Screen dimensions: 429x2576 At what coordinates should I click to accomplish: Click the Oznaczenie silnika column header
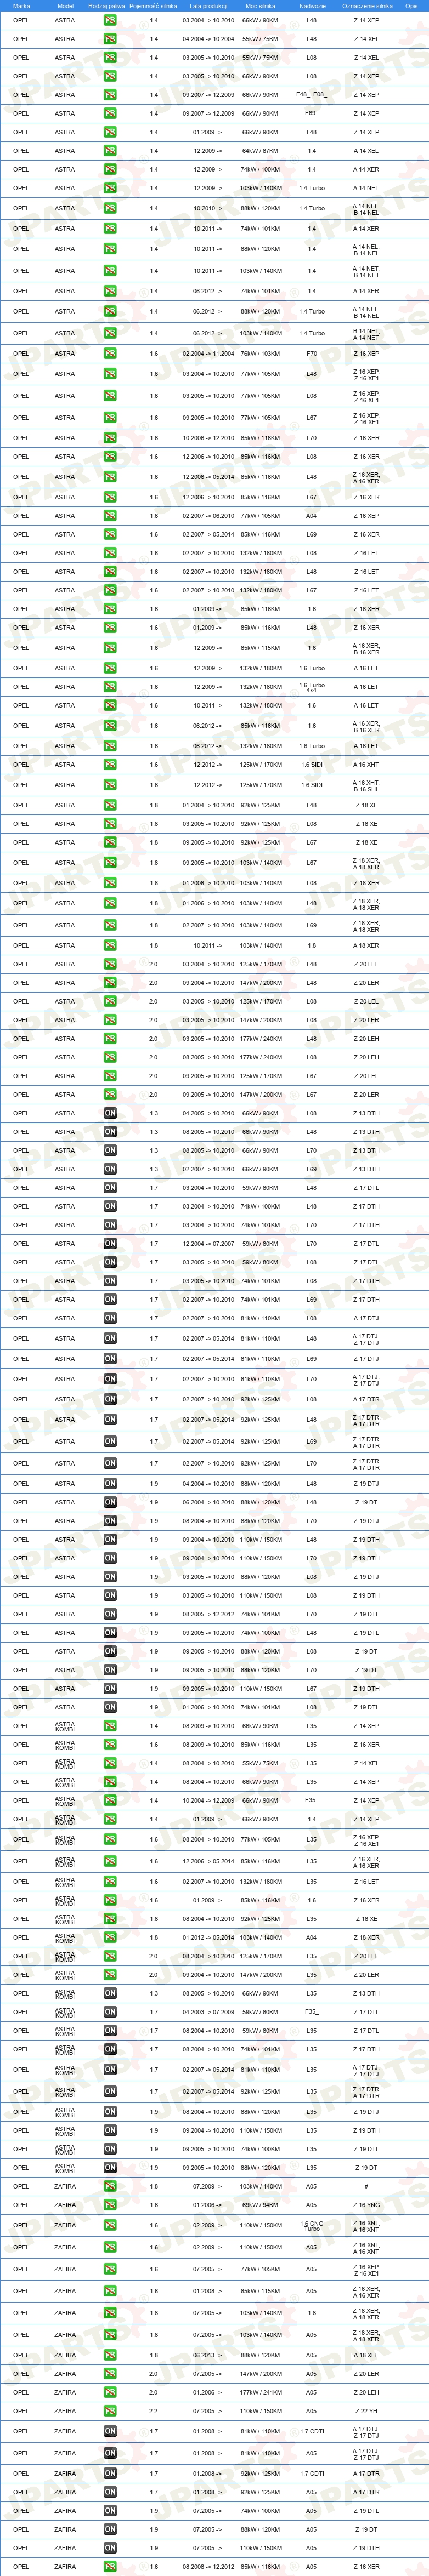367,6
